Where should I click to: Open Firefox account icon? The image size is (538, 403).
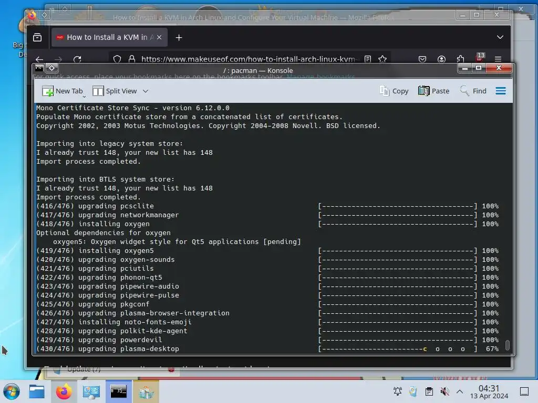pyautogui.click(x=441, y=59)
